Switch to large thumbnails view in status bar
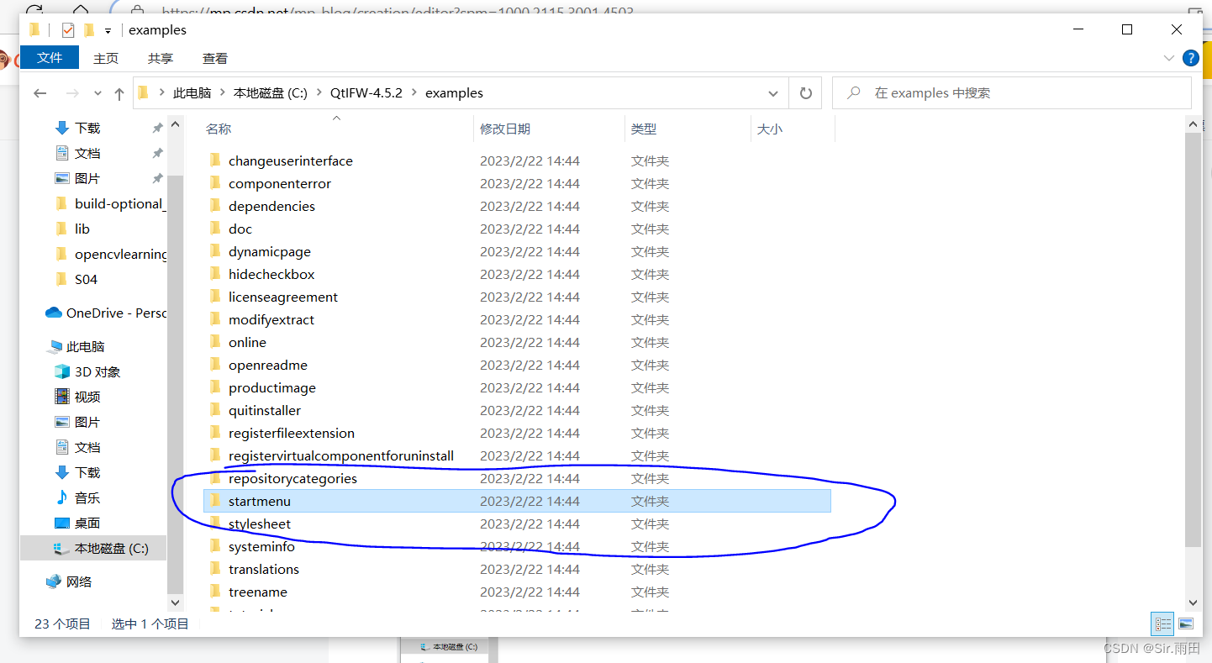 pyautogui.click(x=1185, y=624)
